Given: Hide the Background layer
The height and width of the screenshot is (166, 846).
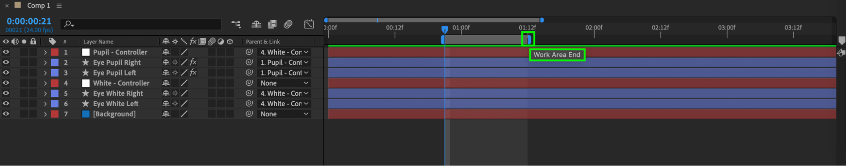Looking at the screenshot, I should [x=6, y=114].
